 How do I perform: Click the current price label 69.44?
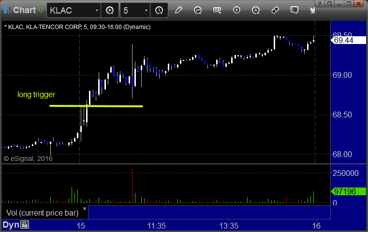(349, 40)
